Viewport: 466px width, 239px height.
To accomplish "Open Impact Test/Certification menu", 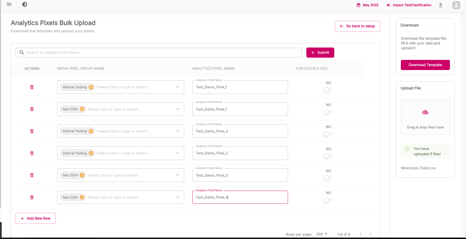I will pyautogui.click(x=409, y=5).
